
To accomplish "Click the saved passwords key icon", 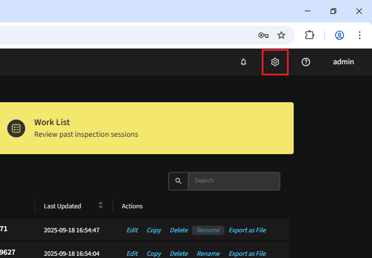I will (263, 35).
